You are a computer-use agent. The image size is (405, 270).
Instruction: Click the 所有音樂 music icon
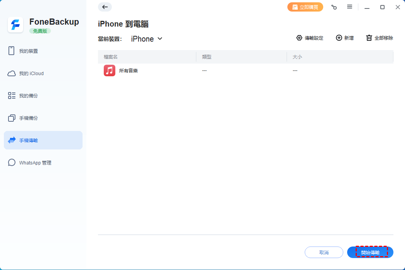coord(110,70)
